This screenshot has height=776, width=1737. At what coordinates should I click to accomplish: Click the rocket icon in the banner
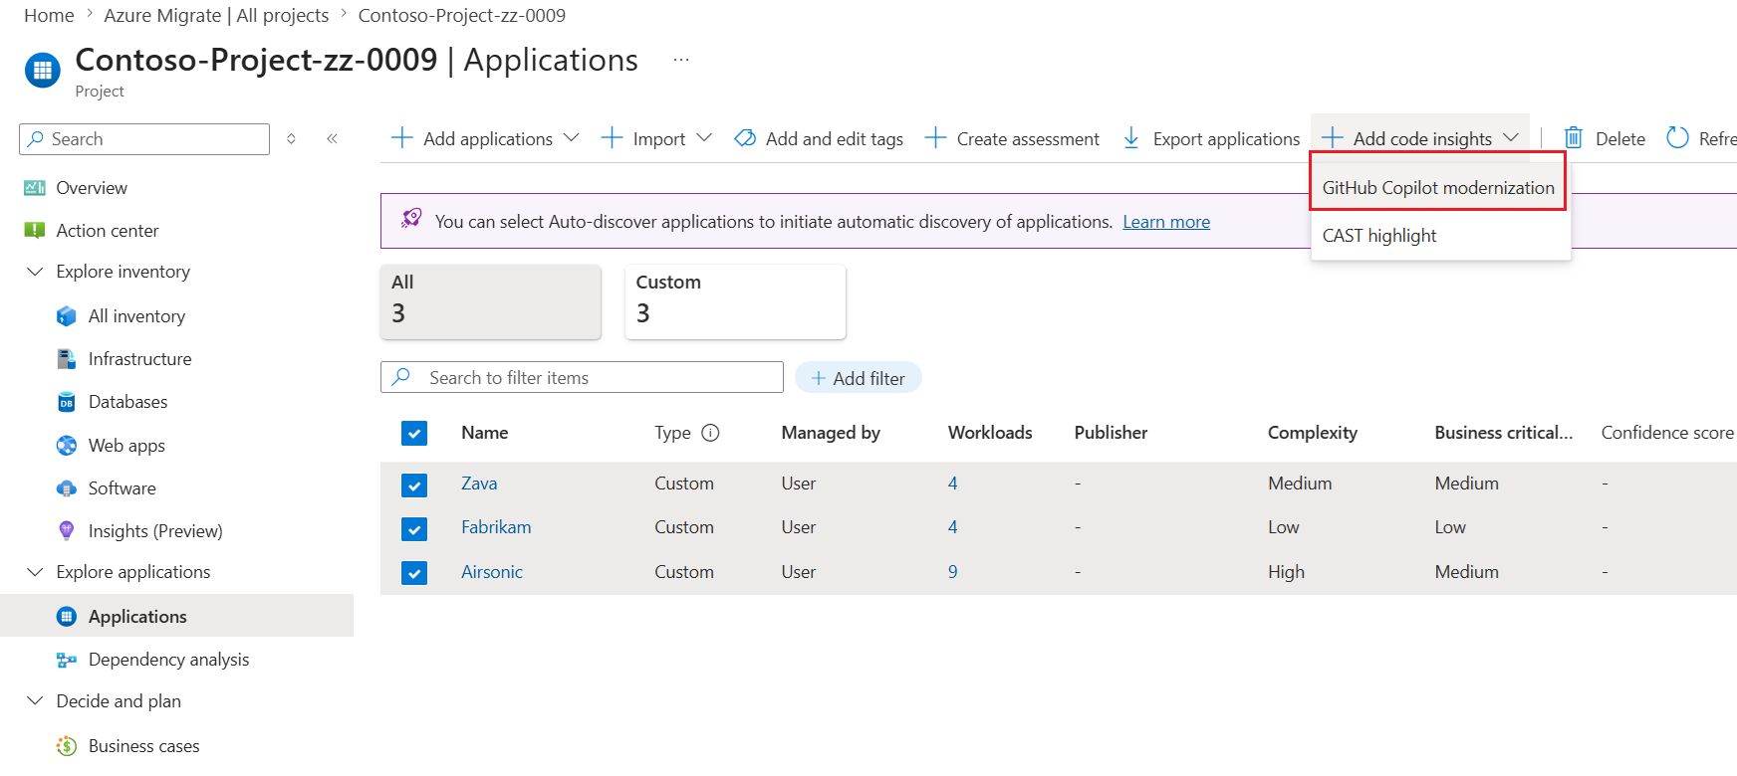tap(411, 219)
